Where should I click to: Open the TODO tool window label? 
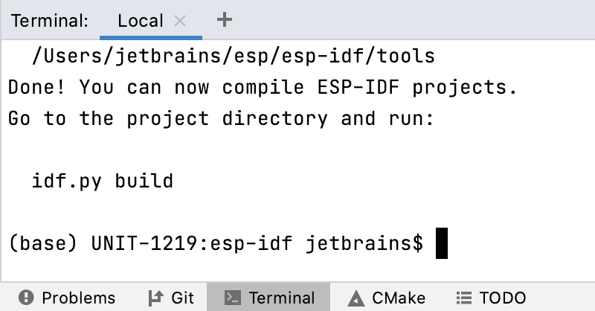click(503, 298)
